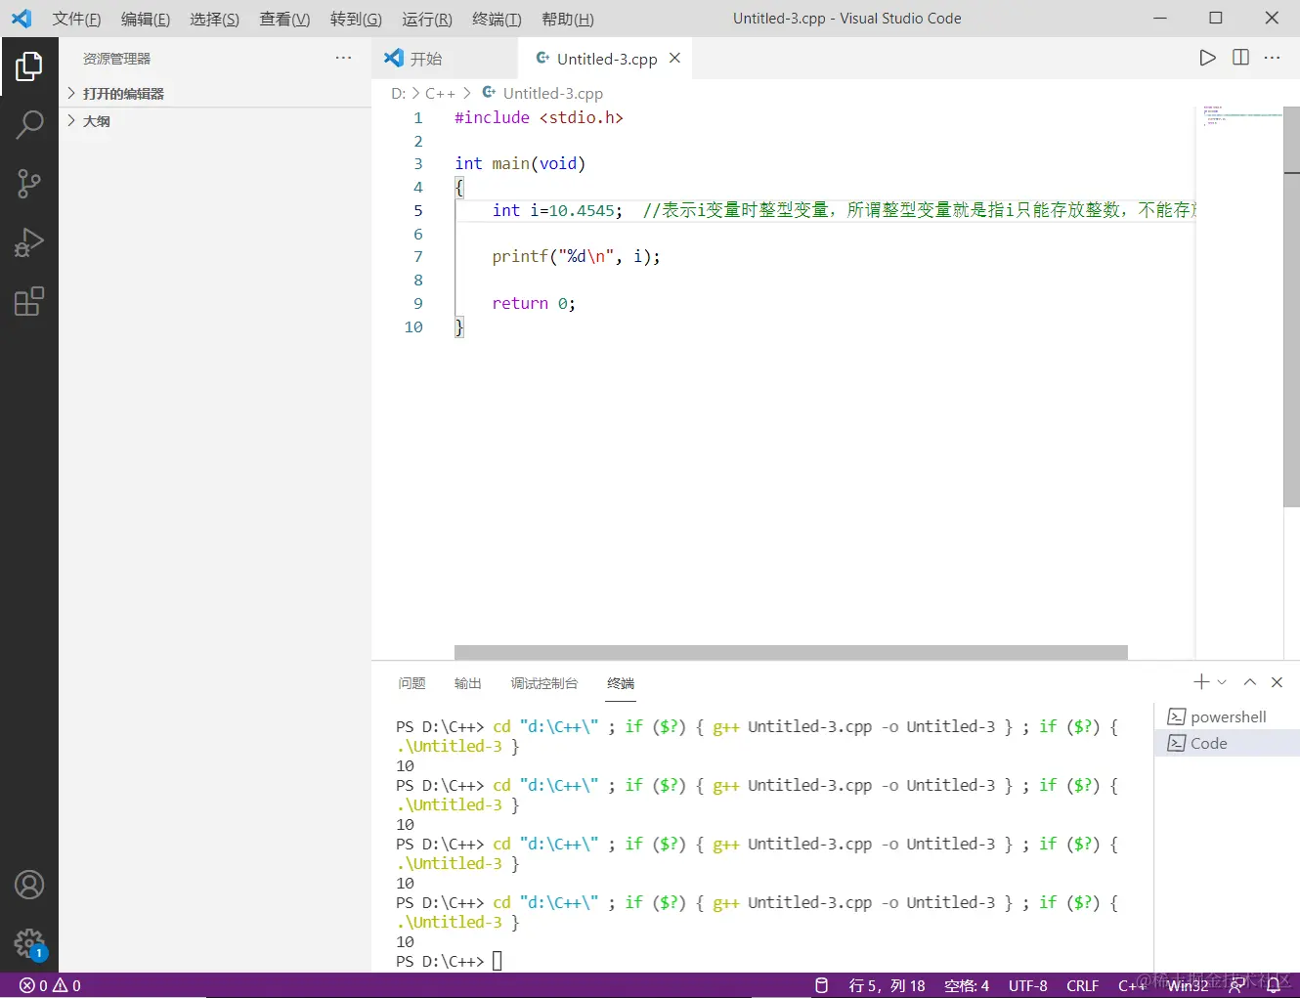Select the powershell terminal instance
Image resolution: width=1300 pixels, height=998 pixels.
pyautogui.click(x=1228, y=716)
